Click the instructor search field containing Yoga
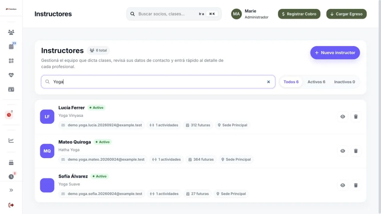The height and width of the screenshot is (214, 381). (158, 82)
